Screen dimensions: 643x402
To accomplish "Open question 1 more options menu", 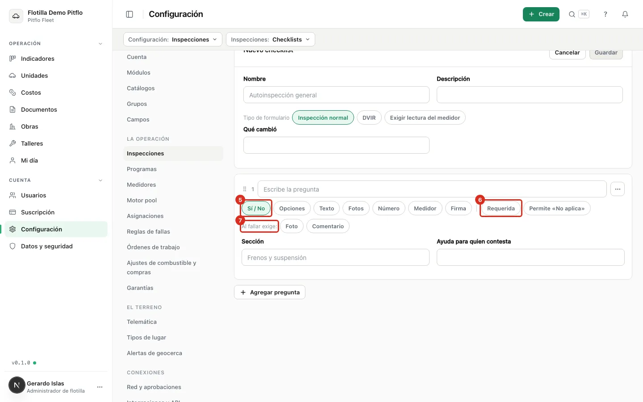I will pyautogui.click(x=618, y=189).
